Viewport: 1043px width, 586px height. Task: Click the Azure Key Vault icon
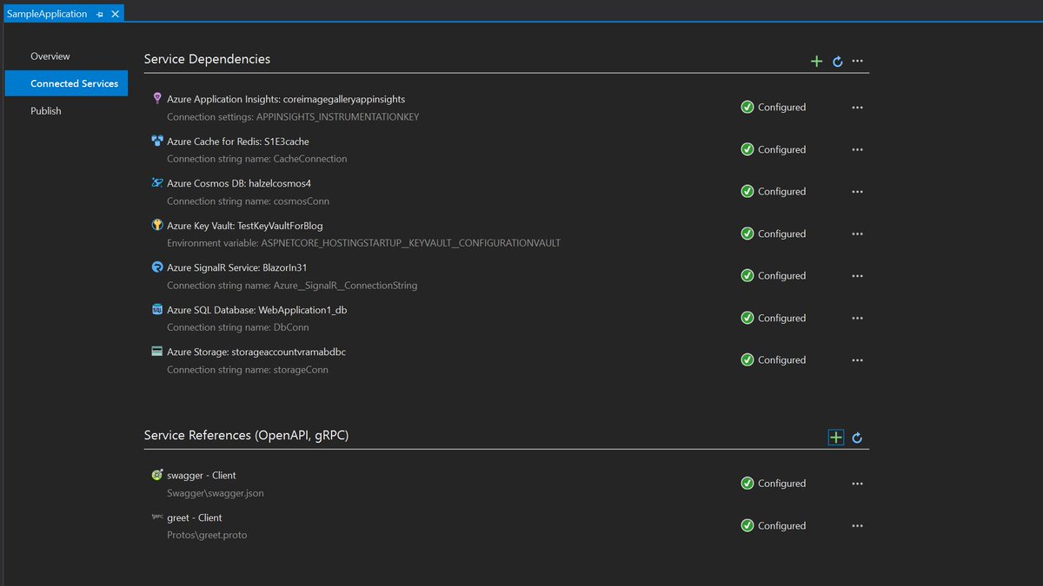point(157,225)
